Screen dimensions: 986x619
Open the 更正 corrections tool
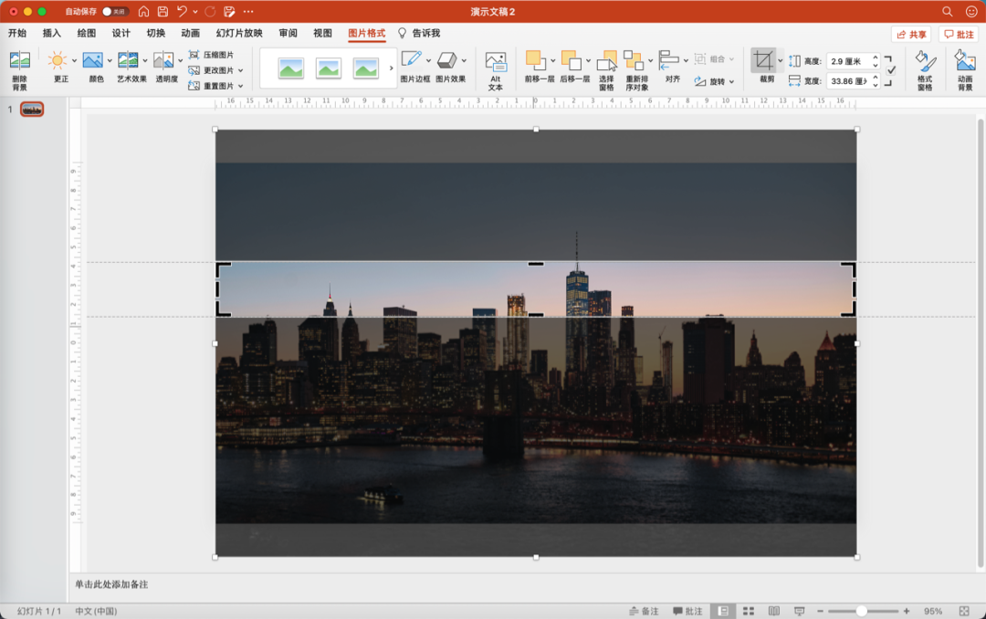pos(58,60)
